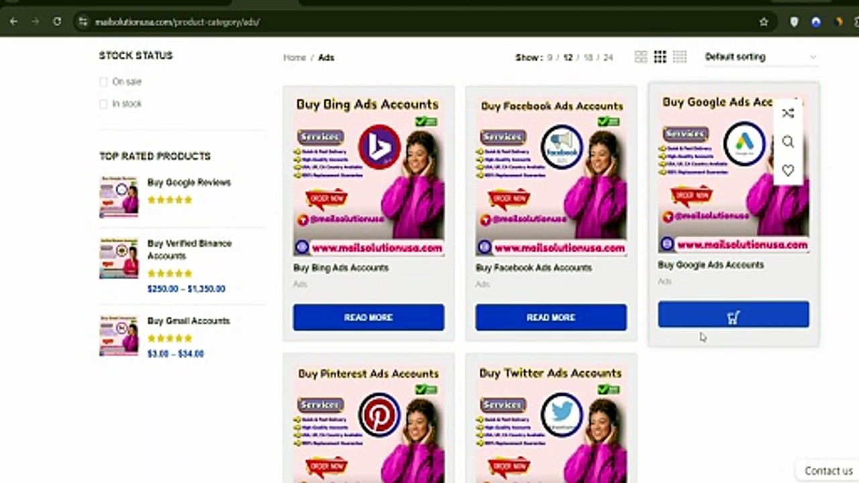Switch to the three-column grid view
The width and height of the screenshot is (859, 483).
[x=660, y=57]
